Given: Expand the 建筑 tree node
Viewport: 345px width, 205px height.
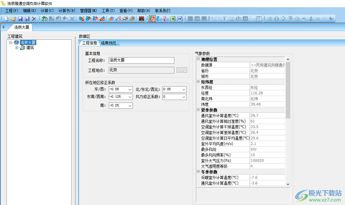Looking at the screenshot, I should (x=17, y=47).
